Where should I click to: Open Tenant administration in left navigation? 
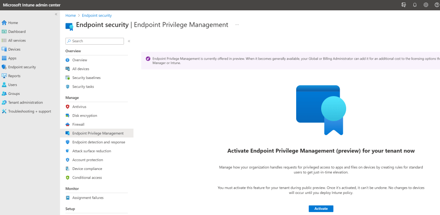pos(25,103)
